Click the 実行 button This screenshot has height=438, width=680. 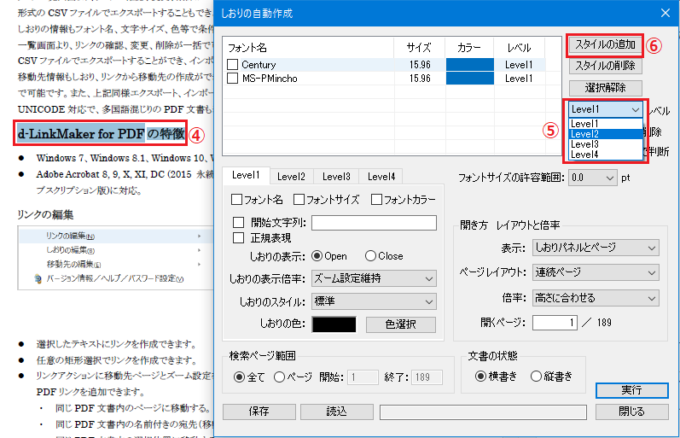pyautogui.click(x=632, y=390)
